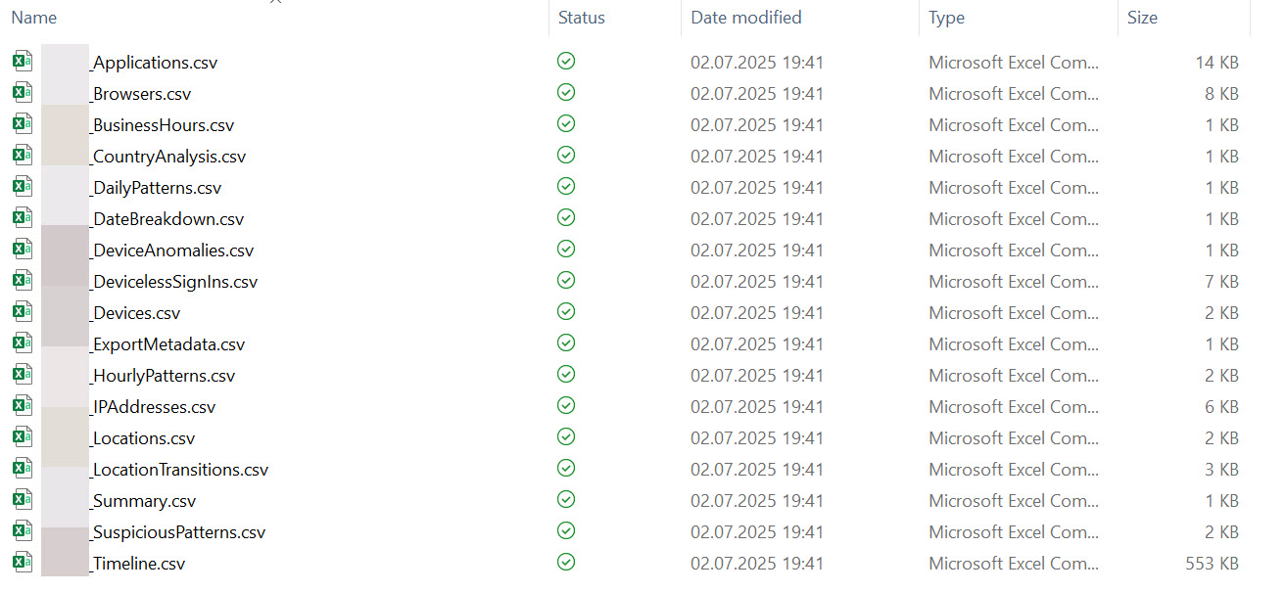This screenshot has height=593, width=1286.
Task: Select the _ExportMetadata.csv file name
Action: [x=167, y=344]
